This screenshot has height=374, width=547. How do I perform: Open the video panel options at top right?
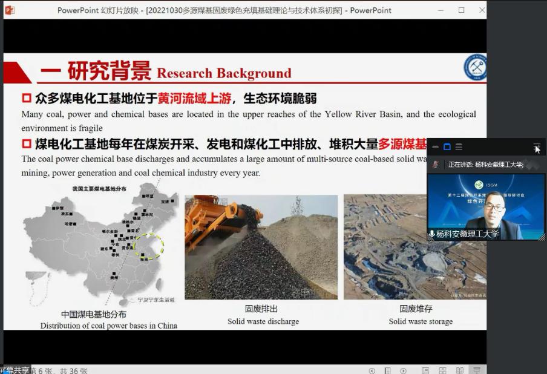pyautogui.click(x=537, y=147)
